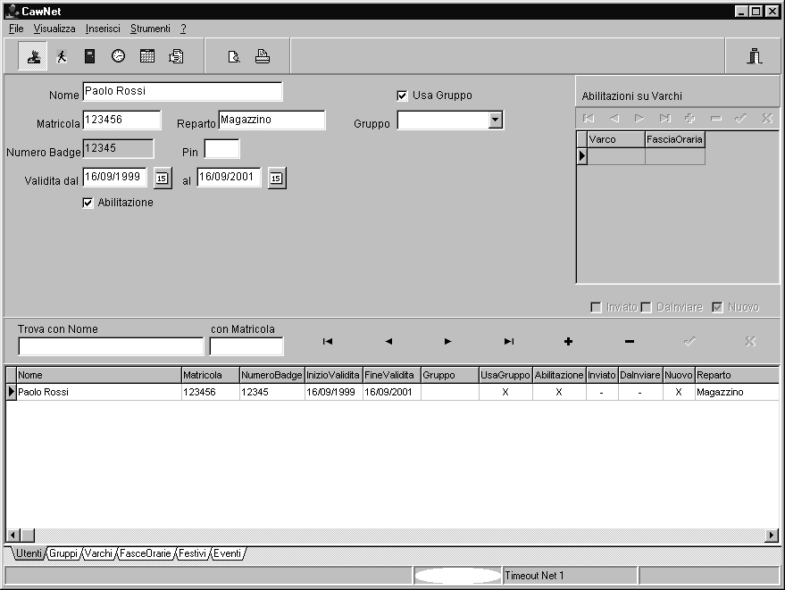Toggle the Usa Gruppo checkbox
785x590 pixels.
pos(402,96)
